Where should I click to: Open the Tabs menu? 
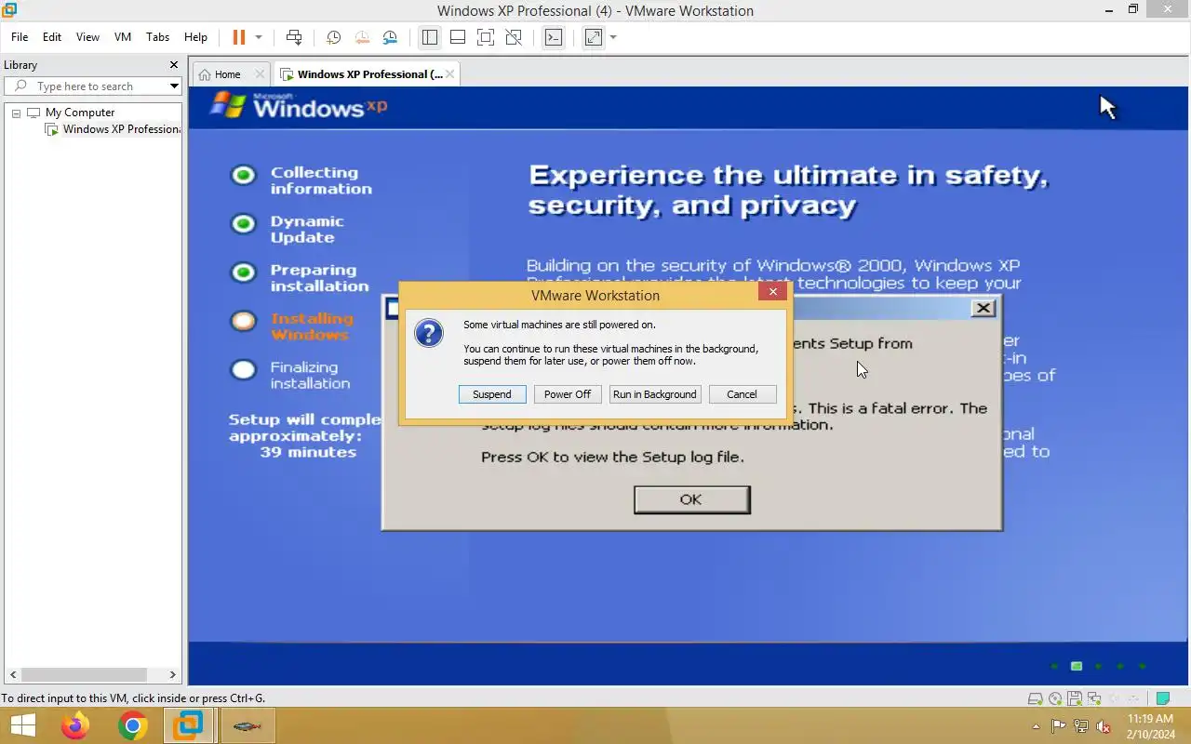point(158,37)
